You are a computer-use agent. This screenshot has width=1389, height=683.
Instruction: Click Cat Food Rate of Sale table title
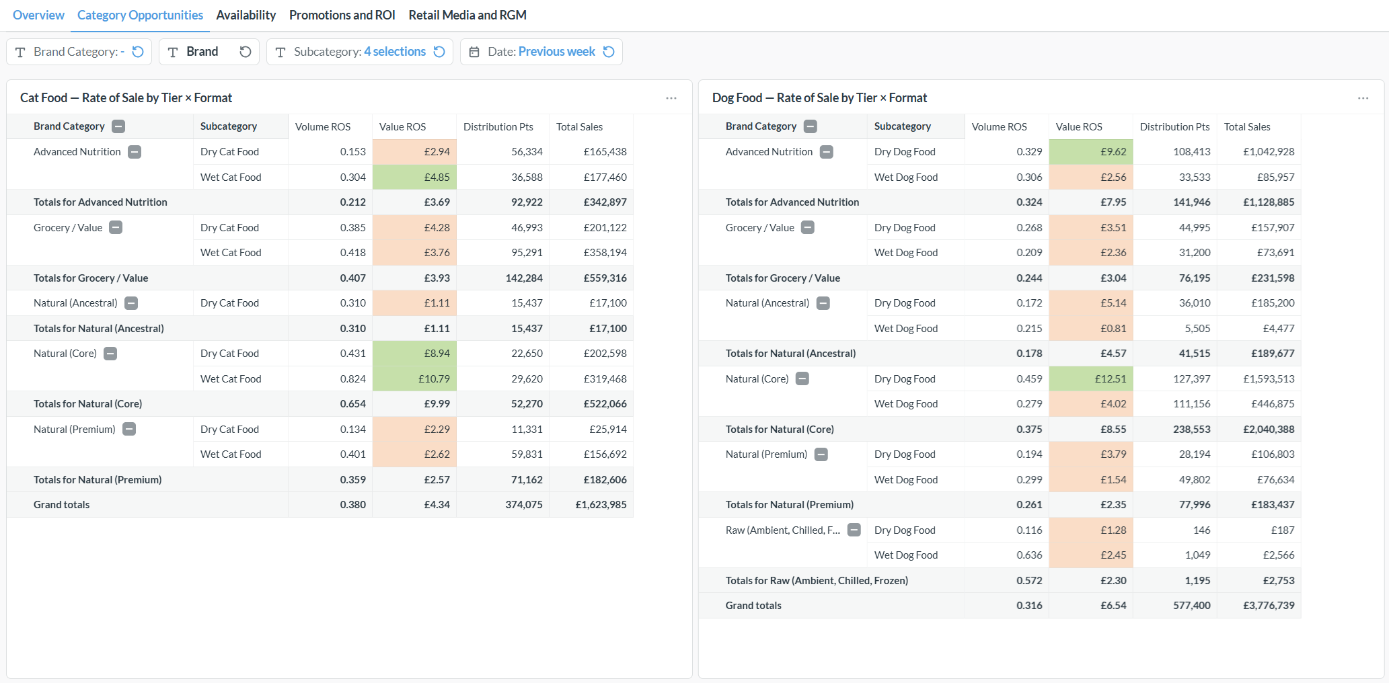126,98
